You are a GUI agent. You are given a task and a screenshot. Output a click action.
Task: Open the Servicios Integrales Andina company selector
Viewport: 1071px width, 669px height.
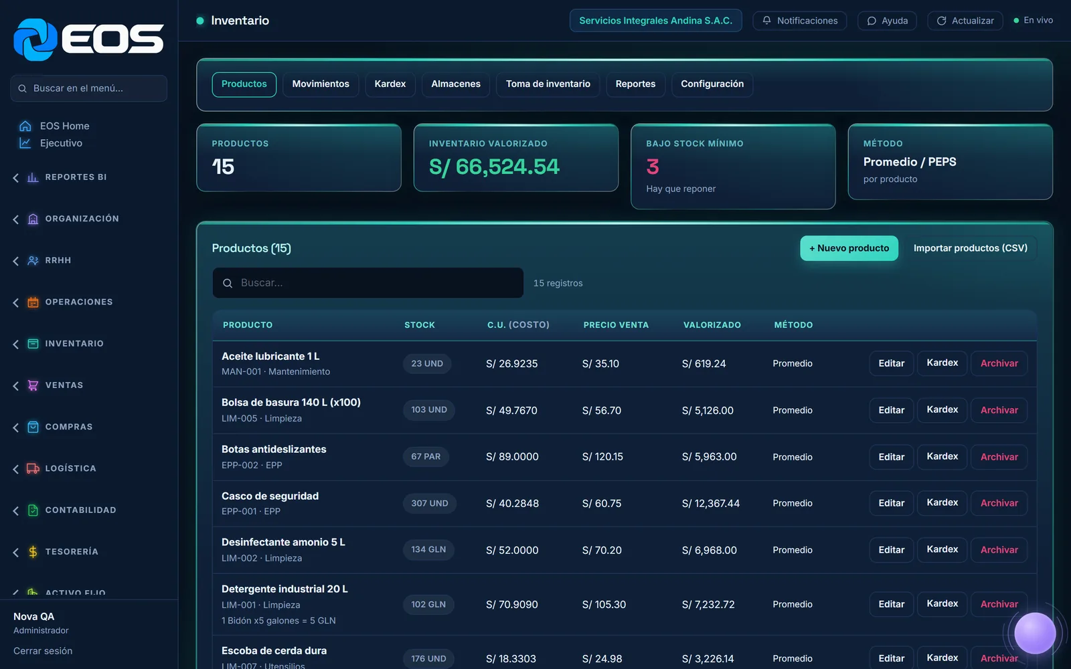(x=655, y=21)
